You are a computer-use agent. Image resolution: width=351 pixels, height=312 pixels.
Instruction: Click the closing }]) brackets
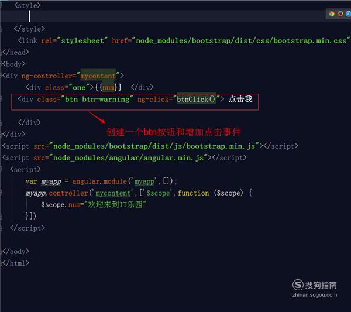point(30,217)
